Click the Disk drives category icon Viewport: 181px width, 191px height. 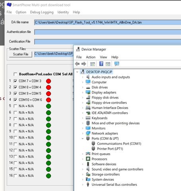tap(88, 88)
